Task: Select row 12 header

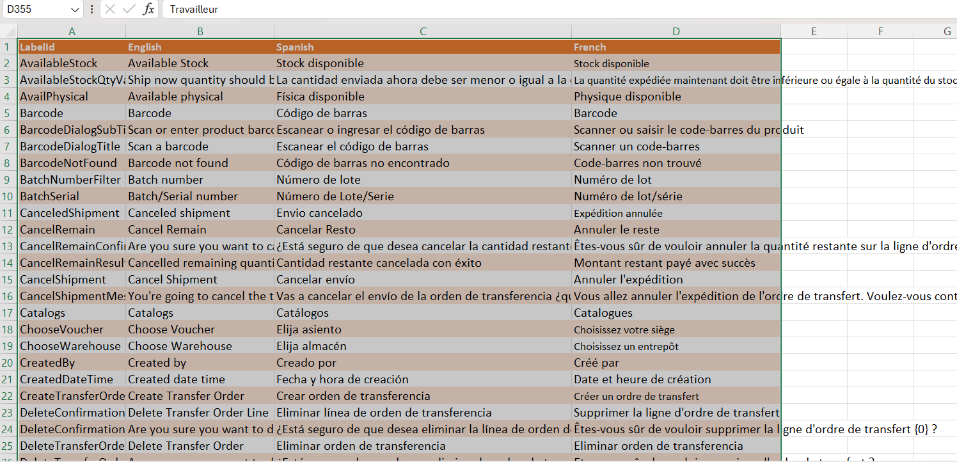Action: [8, 230]
